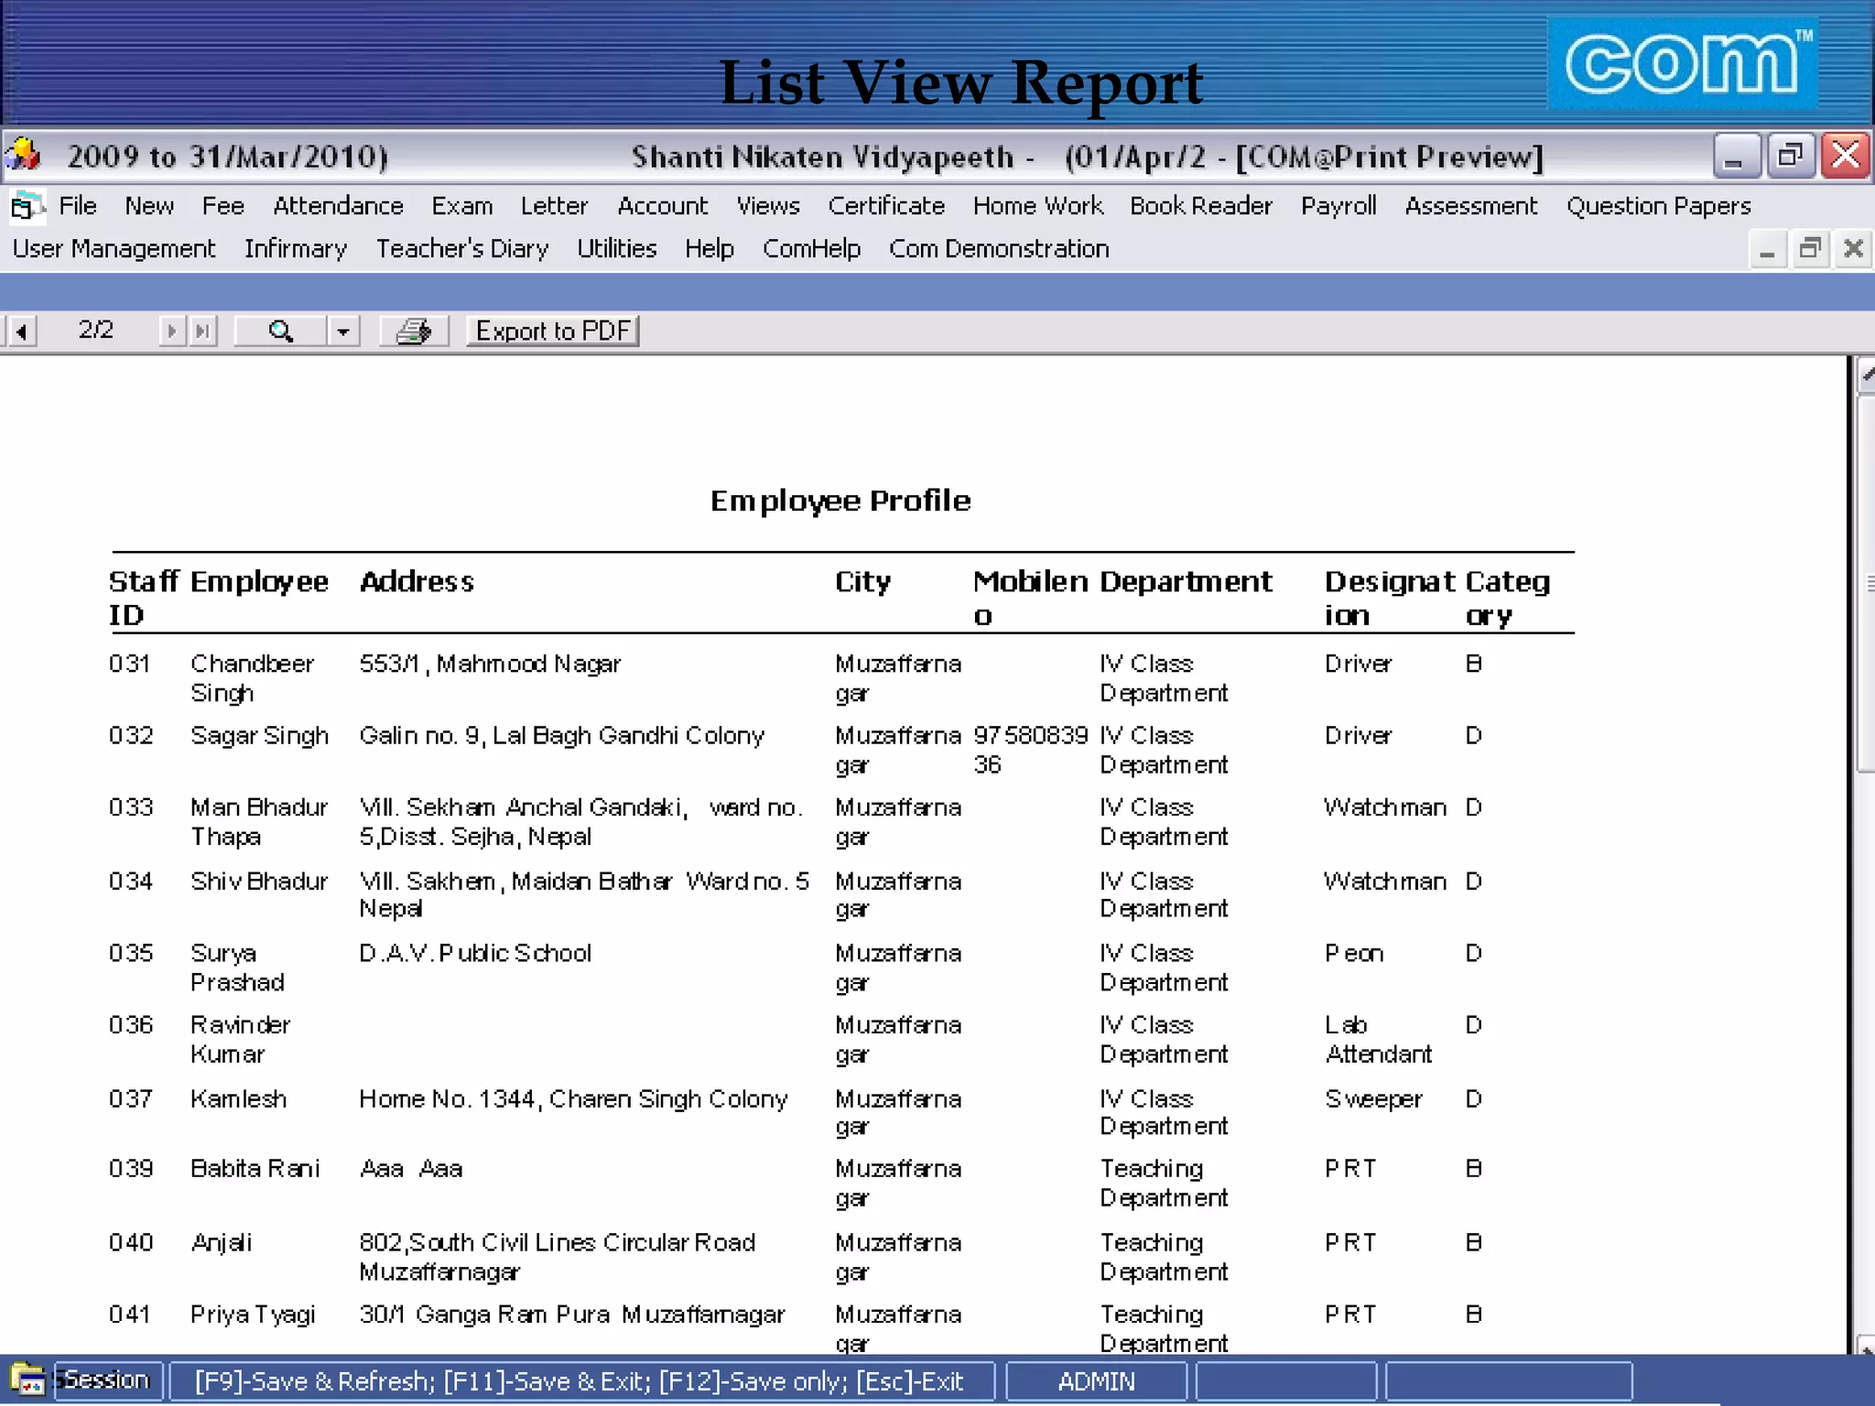
Task: Click the document icon beside File menu
Action: coord(26,207)
